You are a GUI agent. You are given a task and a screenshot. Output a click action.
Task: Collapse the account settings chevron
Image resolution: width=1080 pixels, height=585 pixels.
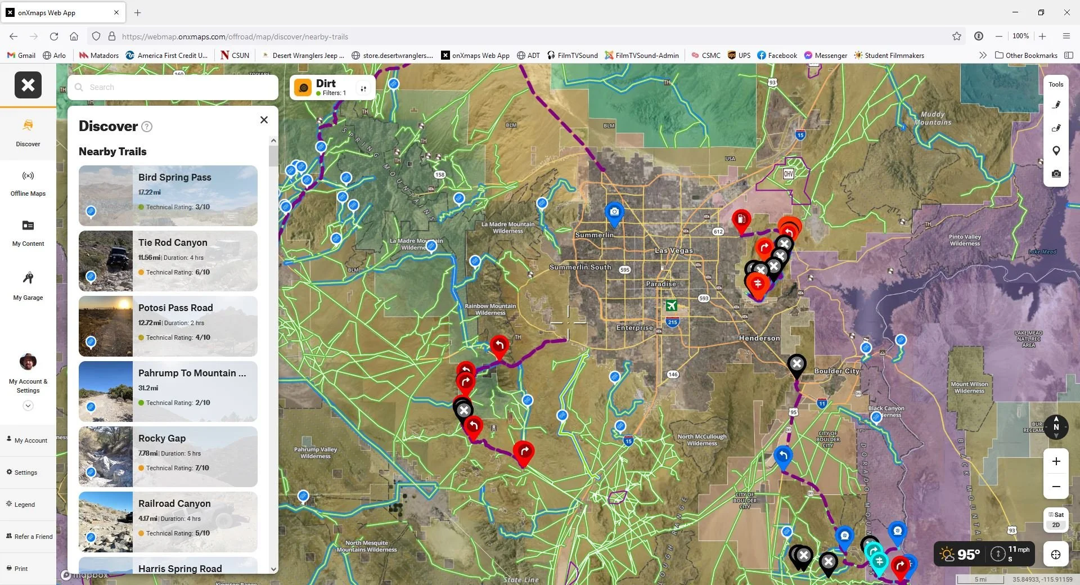click(28, 406)
